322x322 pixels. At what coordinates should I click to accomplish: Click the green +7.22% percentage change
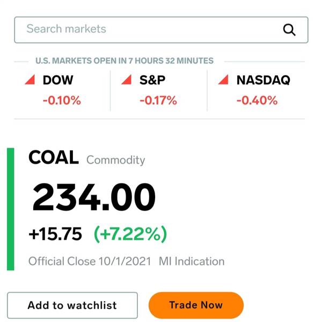click(130, 234)
